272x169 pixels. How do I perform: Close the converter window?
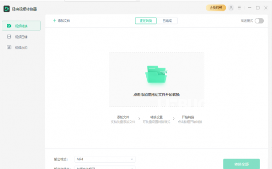pos(266,8)
